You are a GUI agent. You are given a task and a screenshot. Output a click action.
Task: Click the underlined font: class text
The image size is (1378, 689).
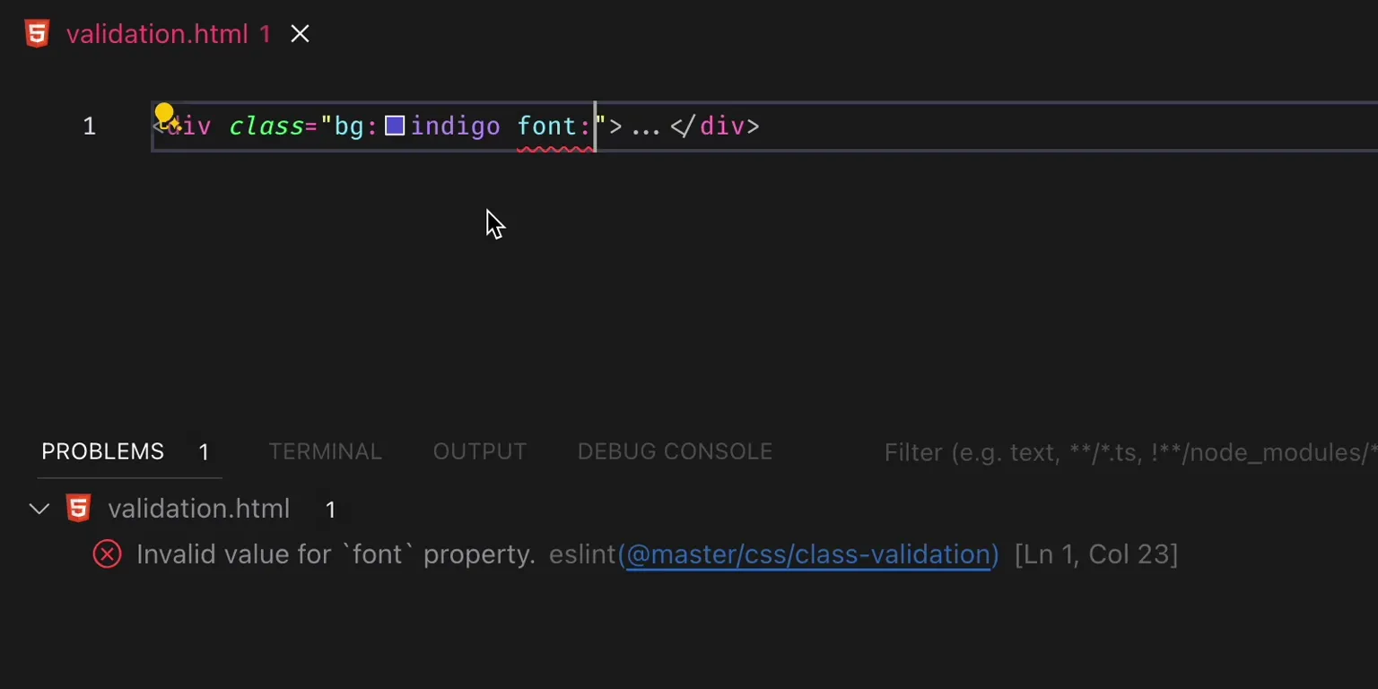[554, 126]
